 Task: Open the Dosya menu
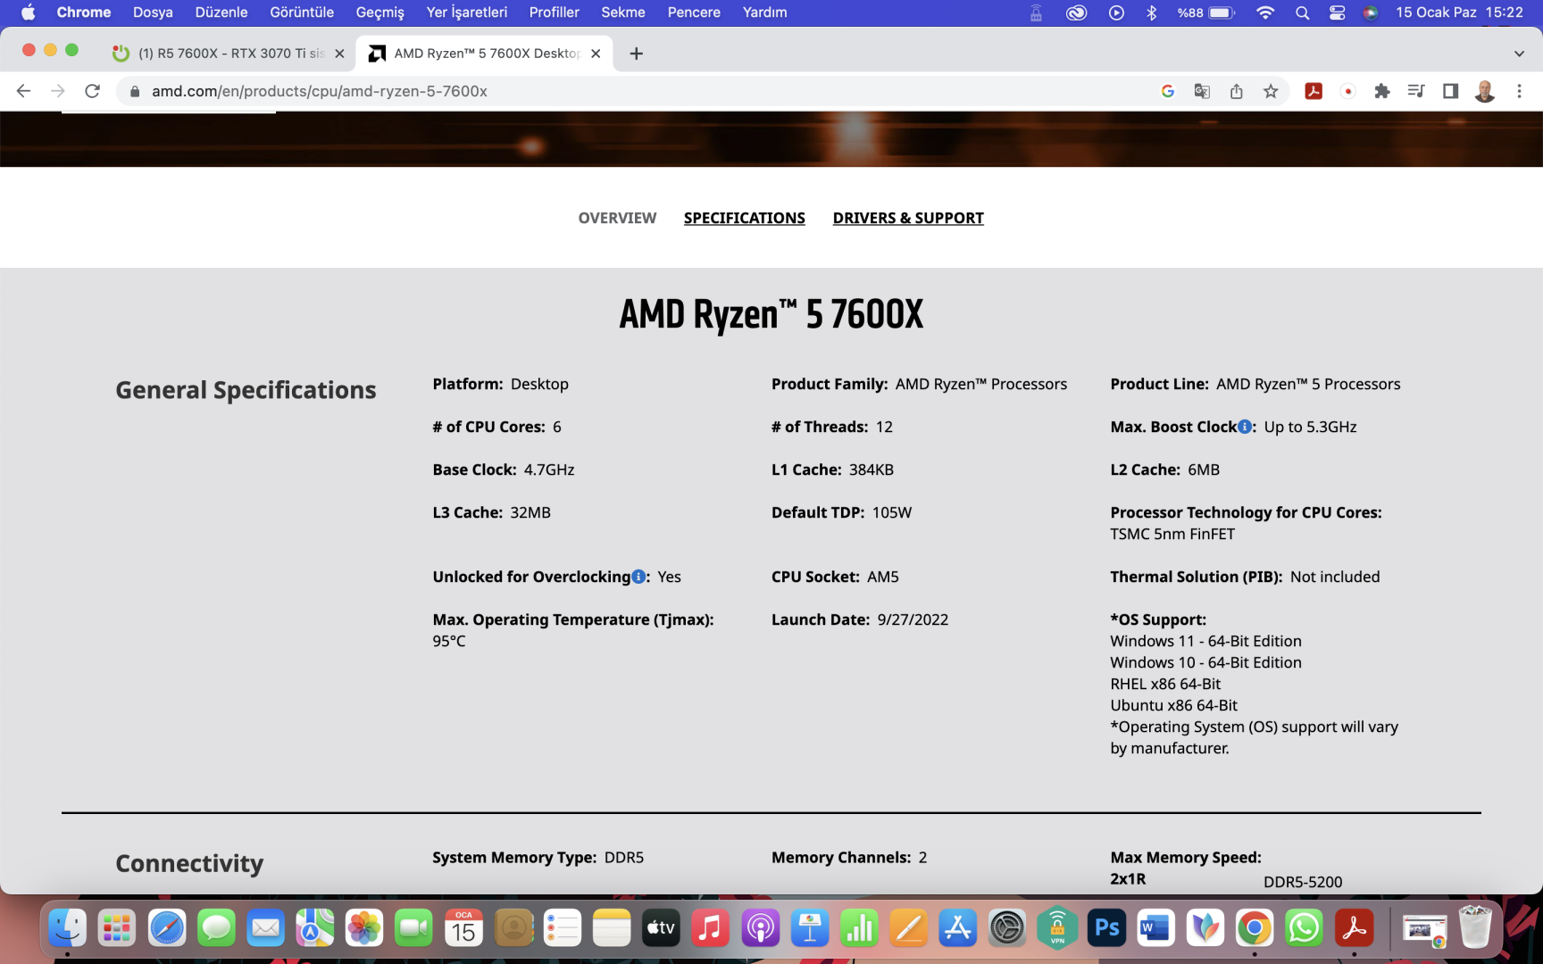click(x=153, y=12)
